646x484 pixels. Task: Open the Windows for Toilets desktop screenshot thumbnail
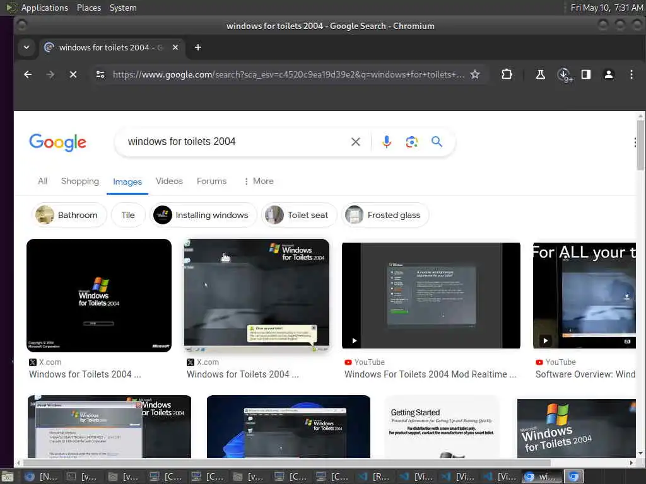pyautogui.click(x=257, y=295)
